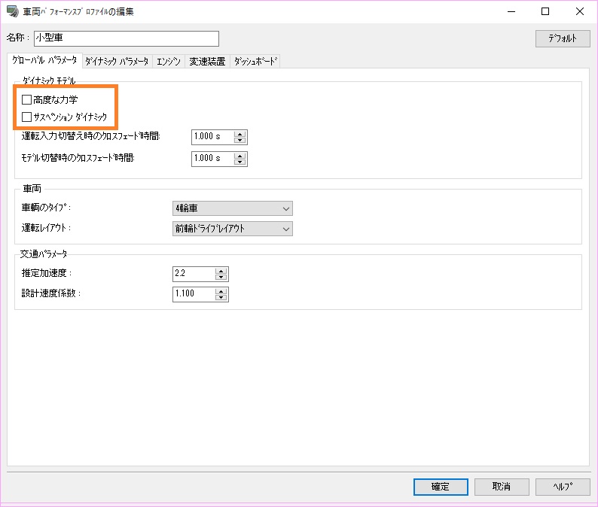Image resolution: width=598 pixels, height=507 pixels.
Task: Increase 運転入力切替え時のクロスフェード時間 with up arrow
Action: (x=240, y=134)
